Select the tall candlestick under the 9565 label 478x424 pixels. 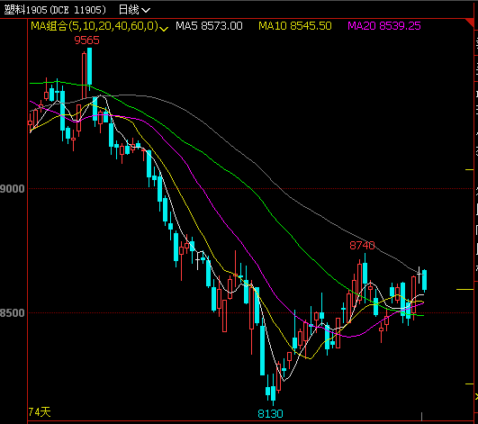tap(89, 67)
